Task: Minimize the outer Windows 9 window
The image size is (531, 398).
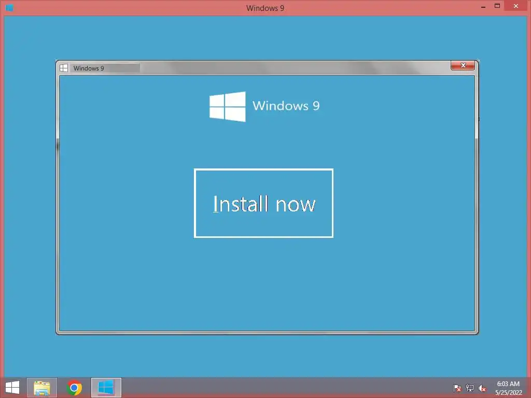Action: [x=483, y=6]
